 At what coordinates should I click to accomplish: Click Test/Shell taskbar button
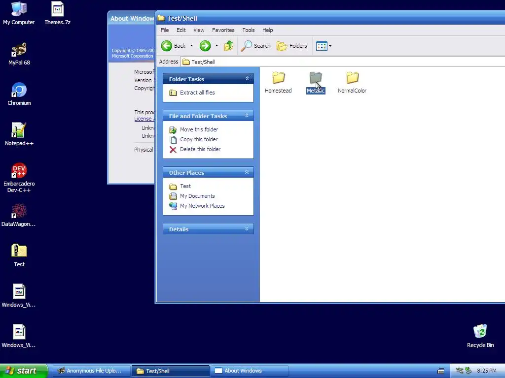pos(170,371)
